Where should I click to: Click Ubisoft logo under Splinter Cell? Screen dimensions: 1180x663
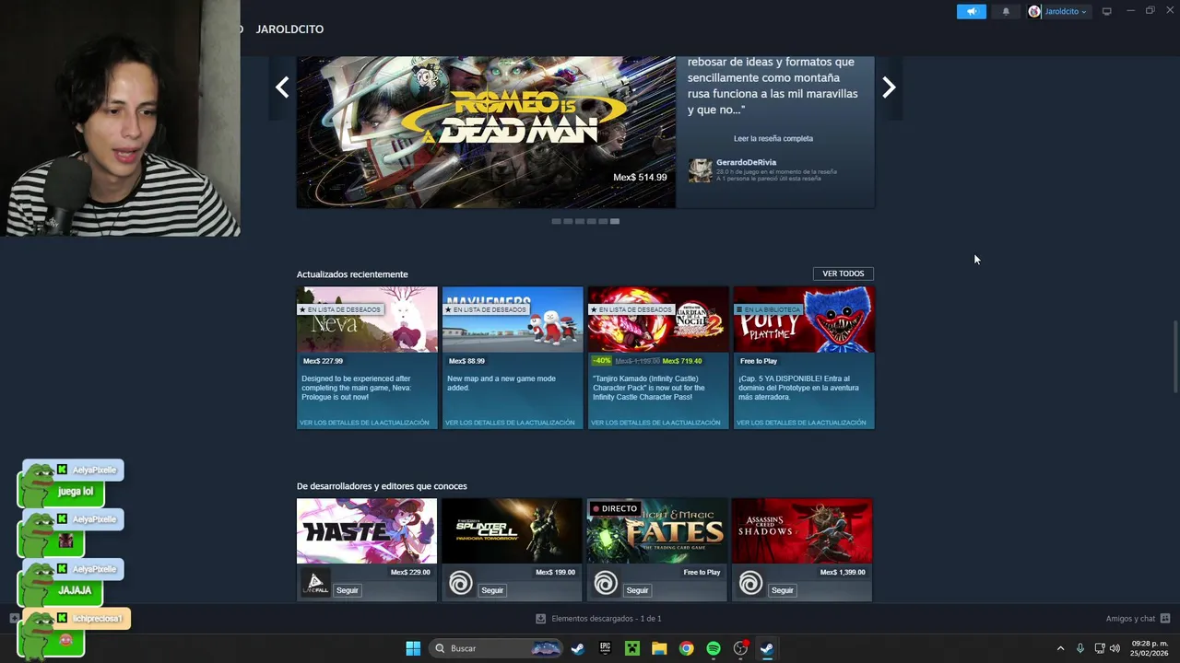tap(460, 583)
